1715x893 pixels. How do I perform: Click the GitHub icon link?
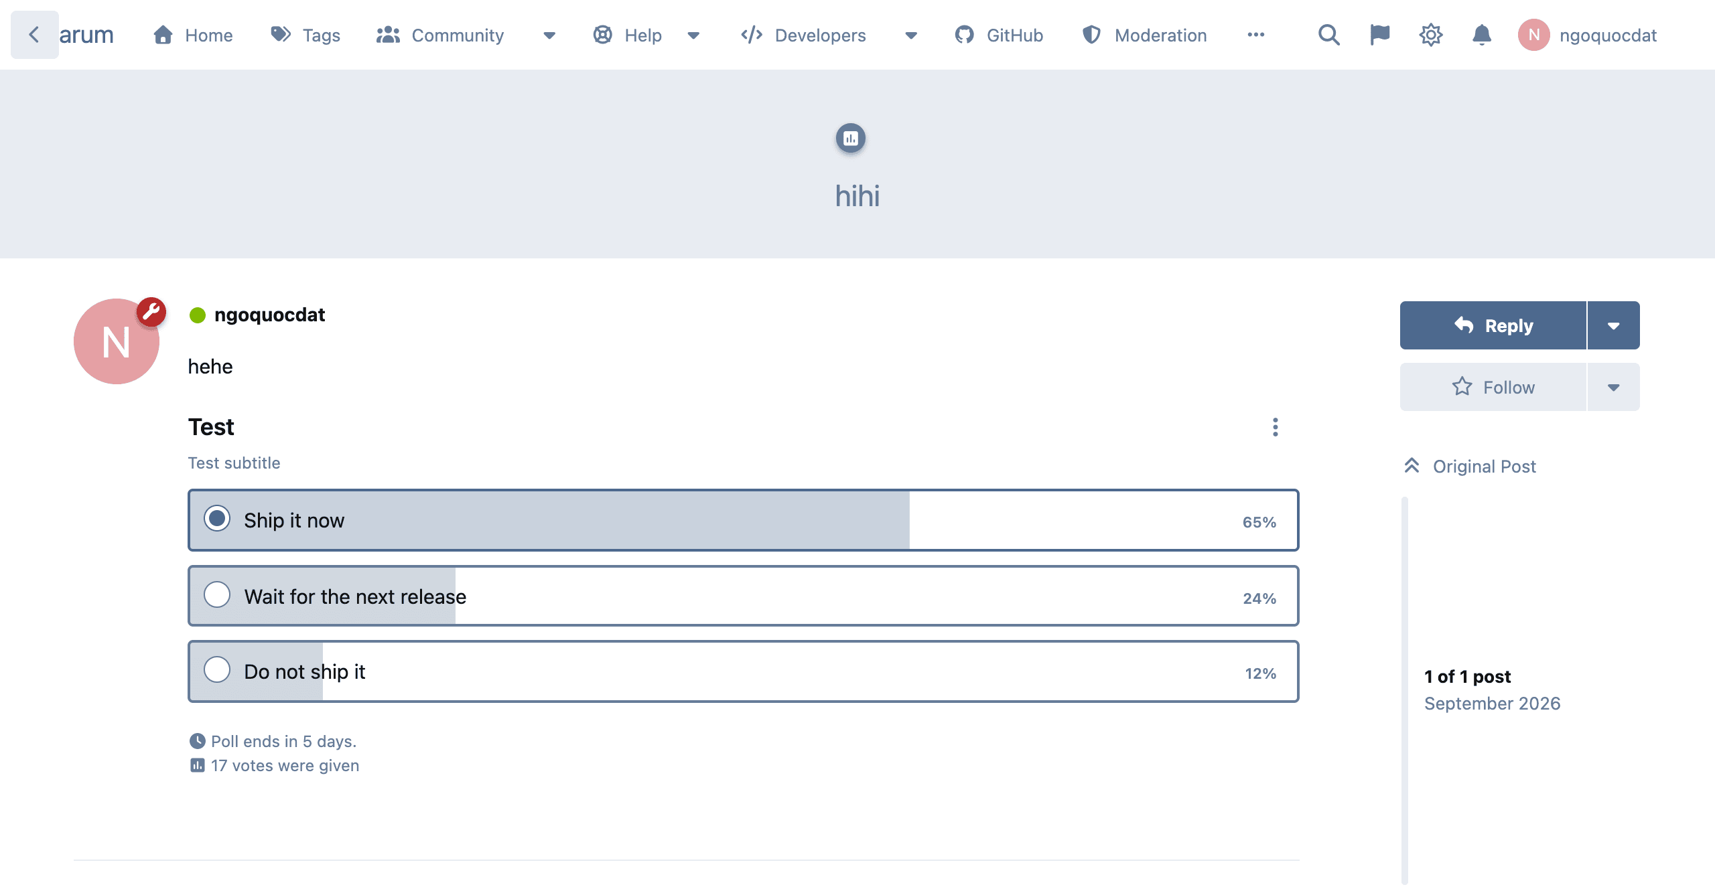coord(965,35)
